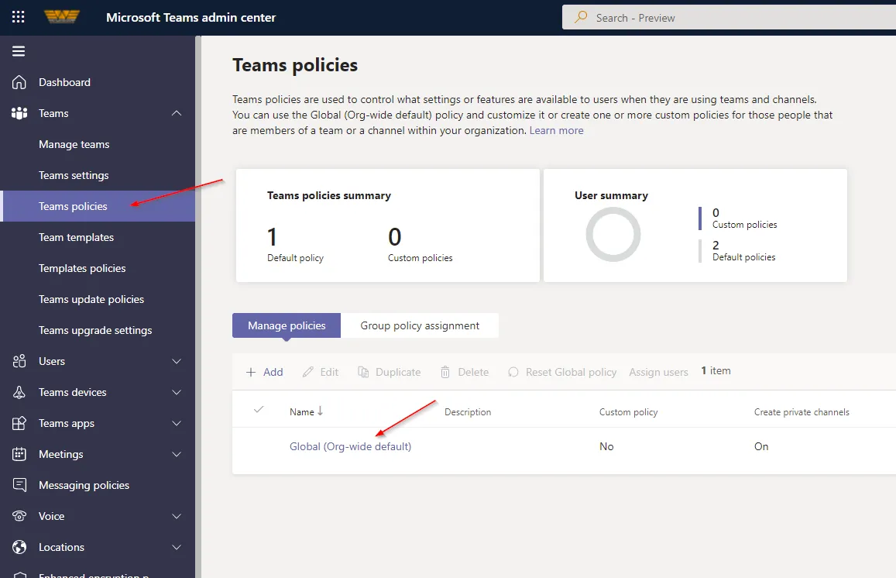Click the Locations globe icon
896x578 pixels.
coord(19,547)
